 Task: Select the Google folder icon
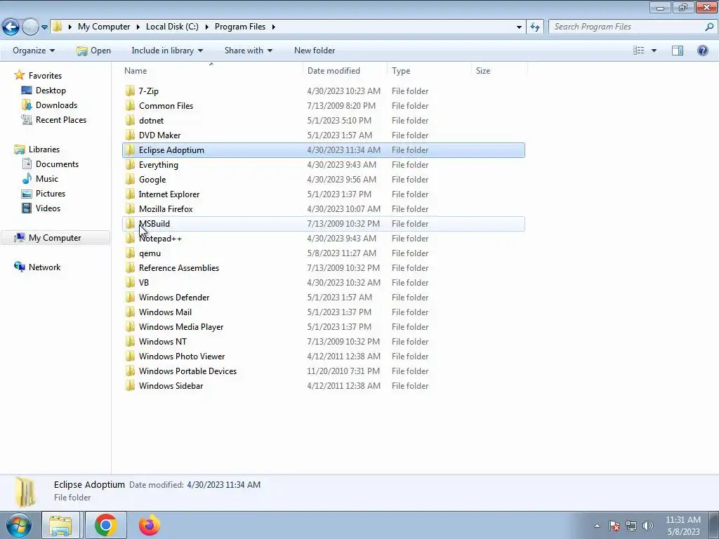pyautogui.click(x=130, y=179)
